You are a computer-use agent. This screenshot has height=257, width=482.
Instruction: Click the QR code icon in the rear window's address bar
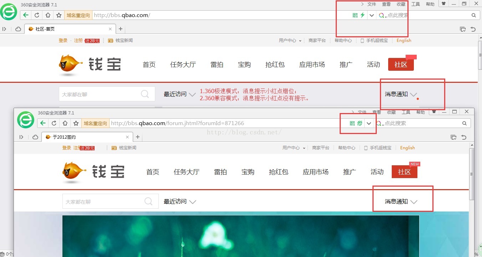[x=355, y=15]
